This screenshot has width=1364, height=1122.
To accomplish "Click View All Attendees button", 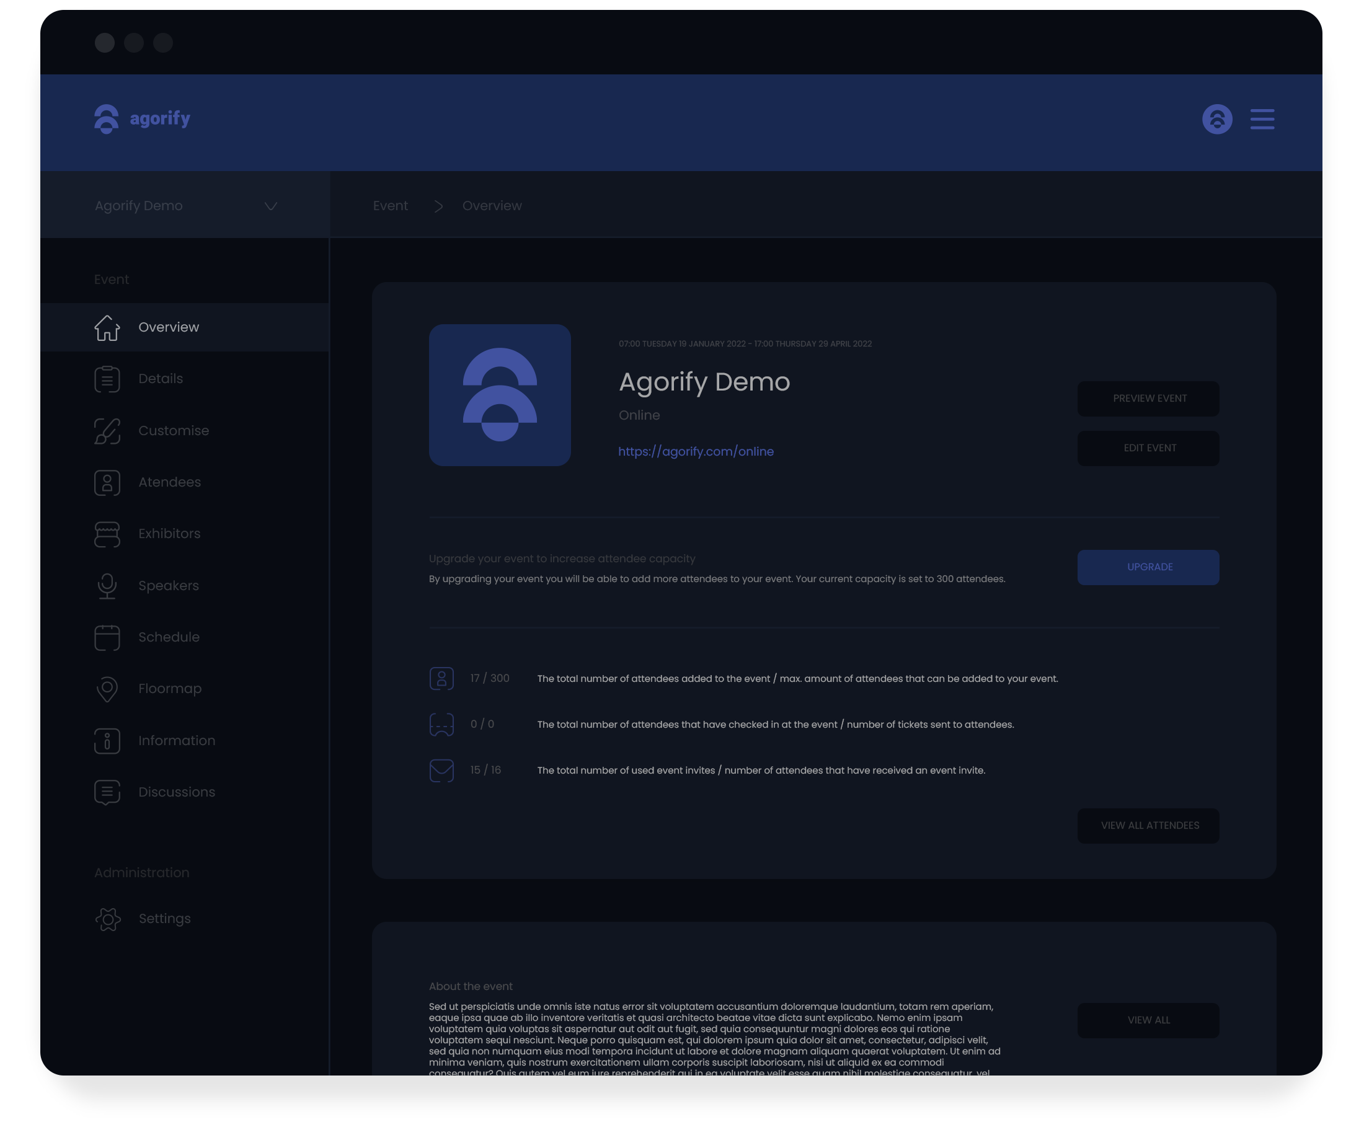I will coord(1148,826).
